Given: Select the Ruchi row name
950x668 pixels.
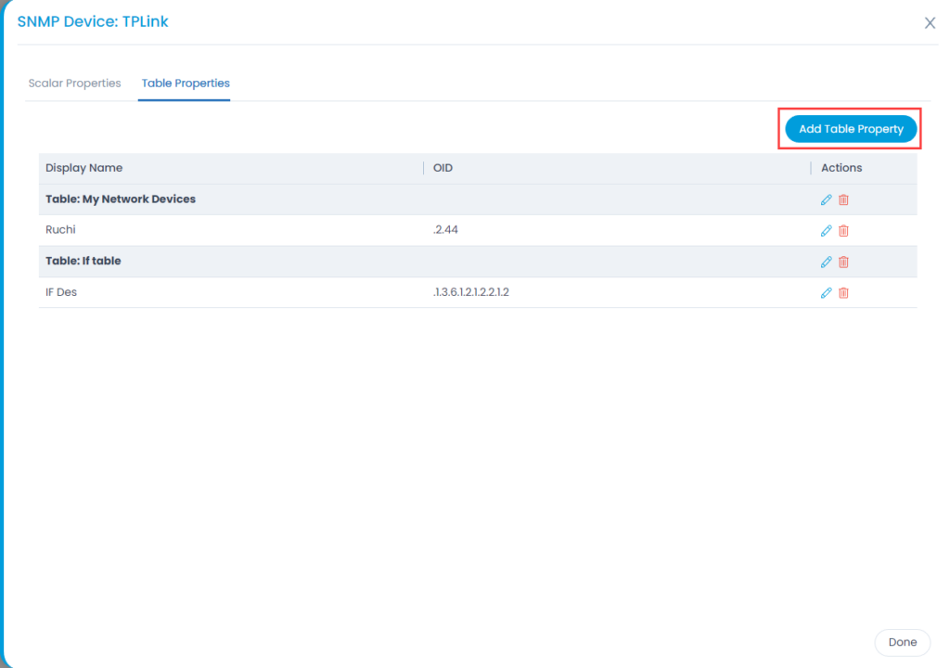Looking at the screenshot, I should [x=61, y=230].
